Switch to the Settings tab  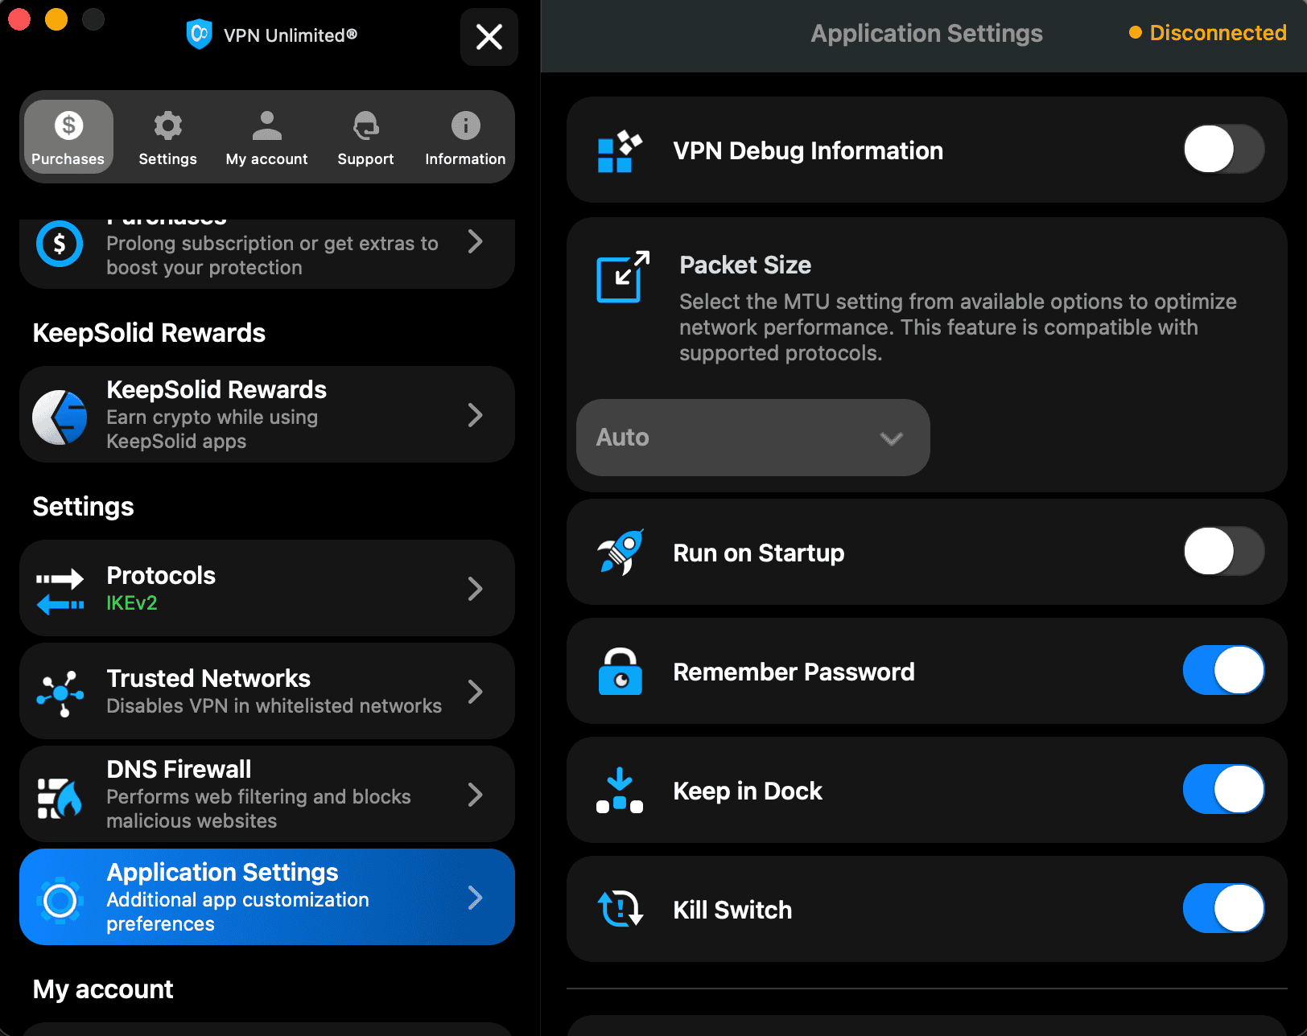(167, 137)
